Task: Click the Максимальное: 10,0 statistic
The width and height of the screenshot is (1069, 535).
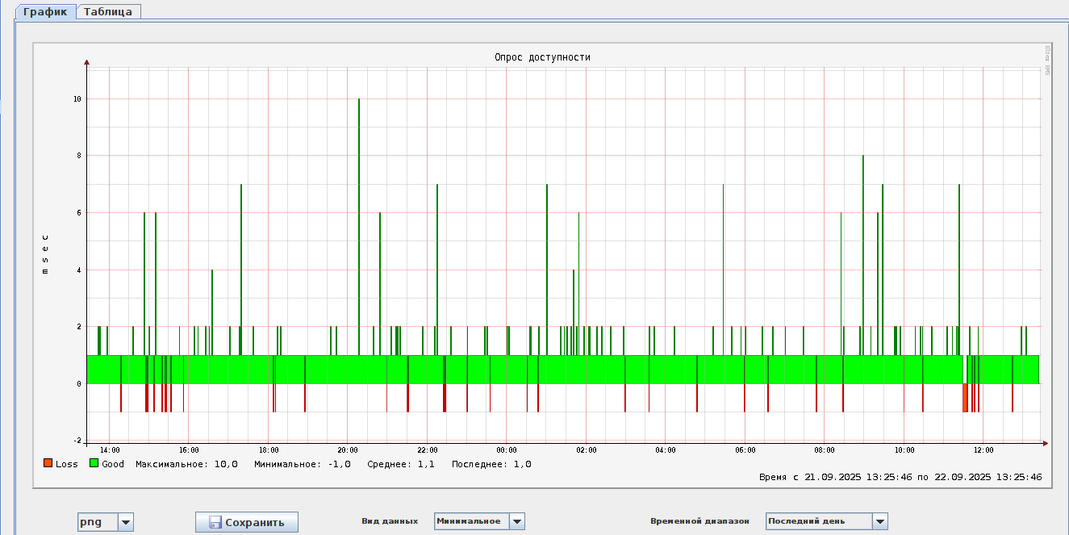Action: point(186,464)
